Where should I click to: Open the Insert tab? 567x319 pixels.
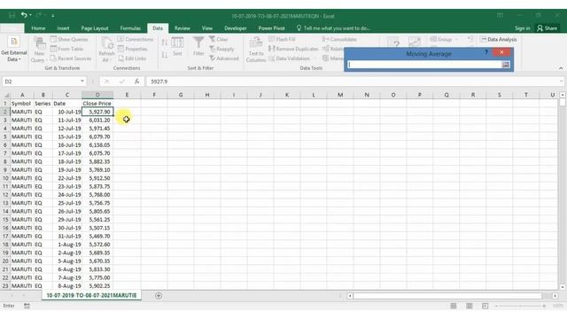[63, 28]
